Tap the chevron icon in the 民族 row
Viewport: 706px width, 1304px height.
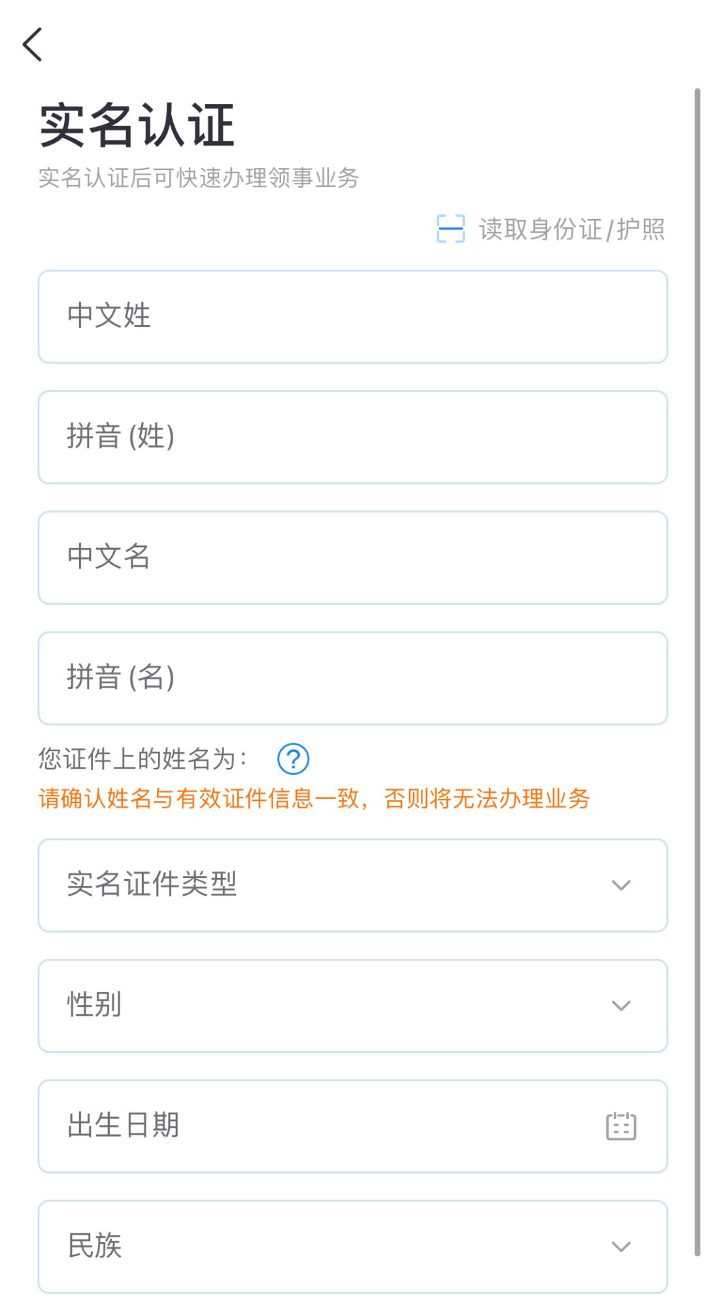coord(620,1246)
